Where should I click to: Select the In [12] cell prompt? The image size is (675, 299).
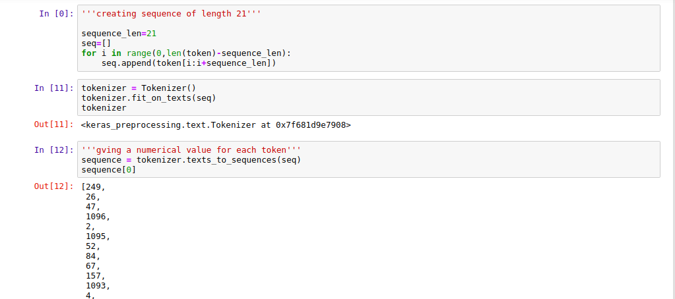pyautogui.click(x=54, y=150)
